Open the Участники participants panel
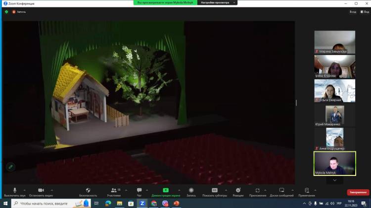 point(114,190)
